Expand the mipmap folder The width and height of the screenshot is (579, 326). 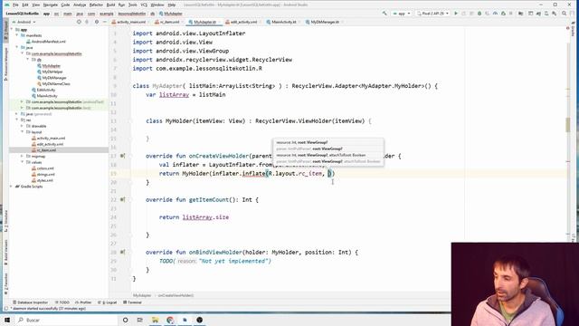(x=22, y=157)
